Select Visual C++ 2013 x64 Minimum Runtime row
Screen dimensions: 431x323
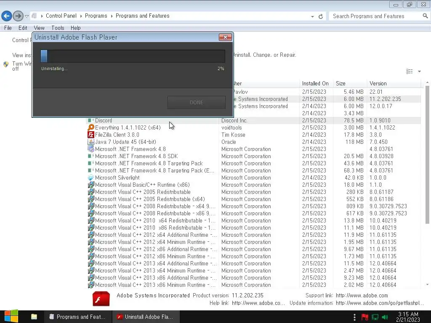click(254, 270)
